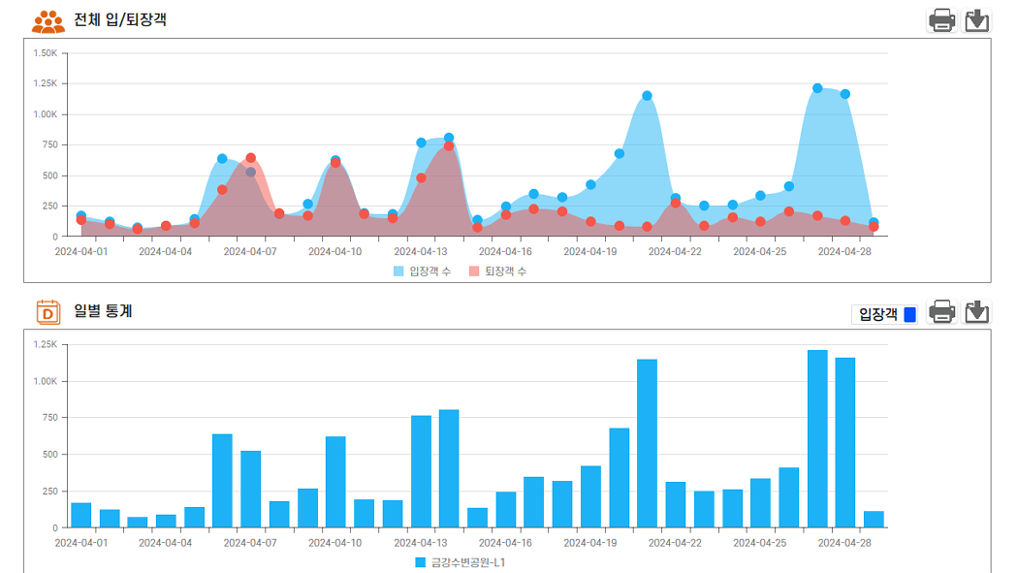The height and width of the screenshot is (573, 1018).
Task: Click the calendar D icon beside 일별 통계
Action: click(x=48, y=312)
